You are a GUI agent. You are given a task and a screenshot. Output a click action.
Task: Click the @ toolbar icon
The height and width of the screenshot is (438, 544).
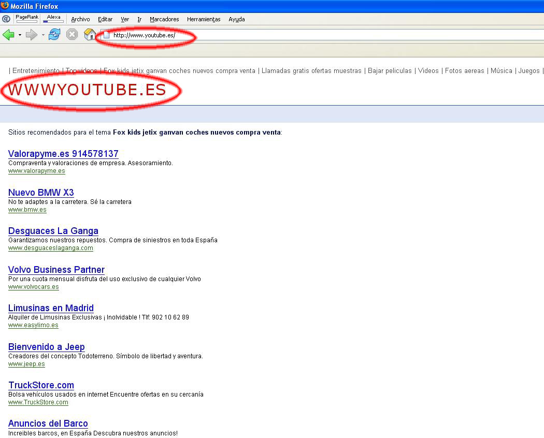[6, 19]
